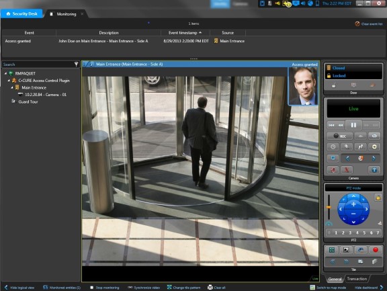
Task: Toggle Synchronize video option
Action: (x=144, y=288)
